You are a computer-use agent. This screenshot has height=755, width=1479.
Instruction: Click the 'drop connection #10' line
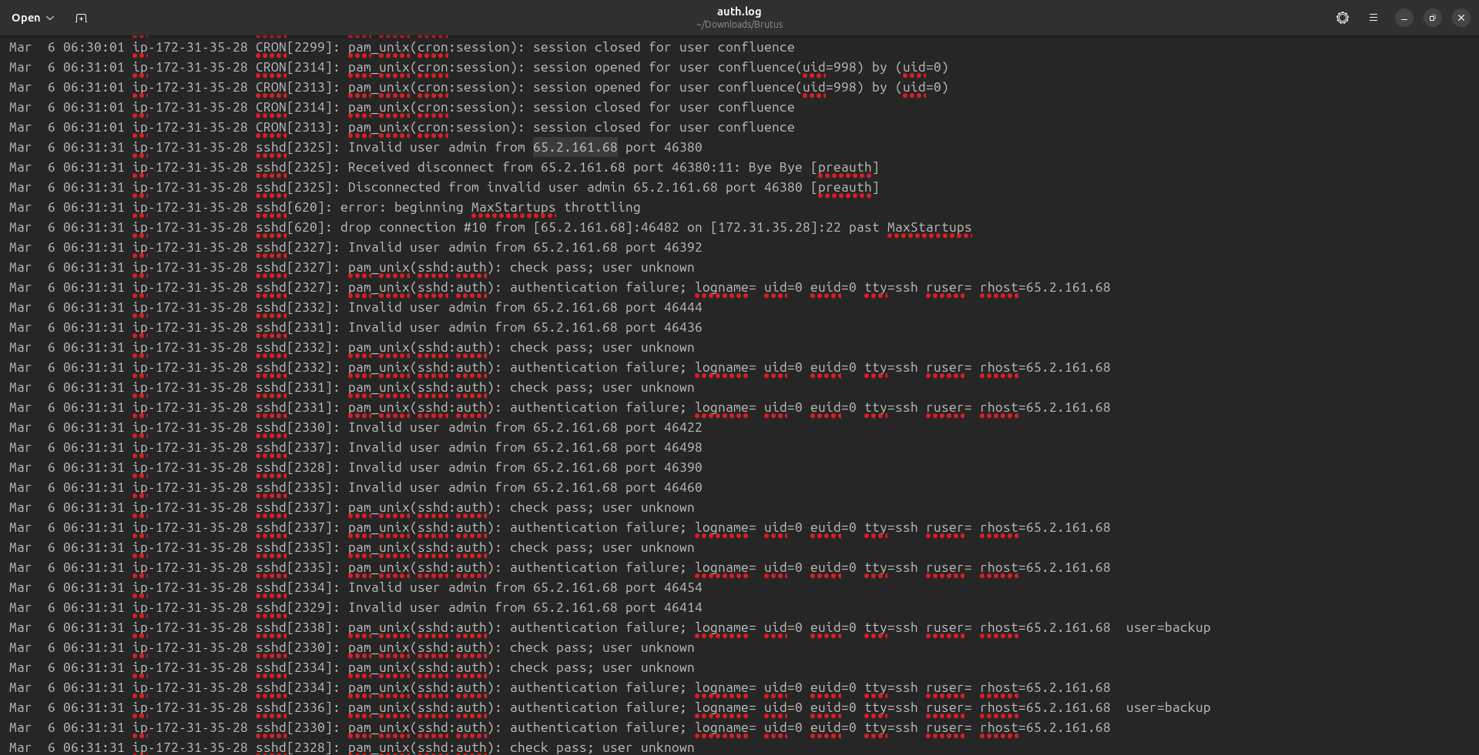click(x=491, y=228)
